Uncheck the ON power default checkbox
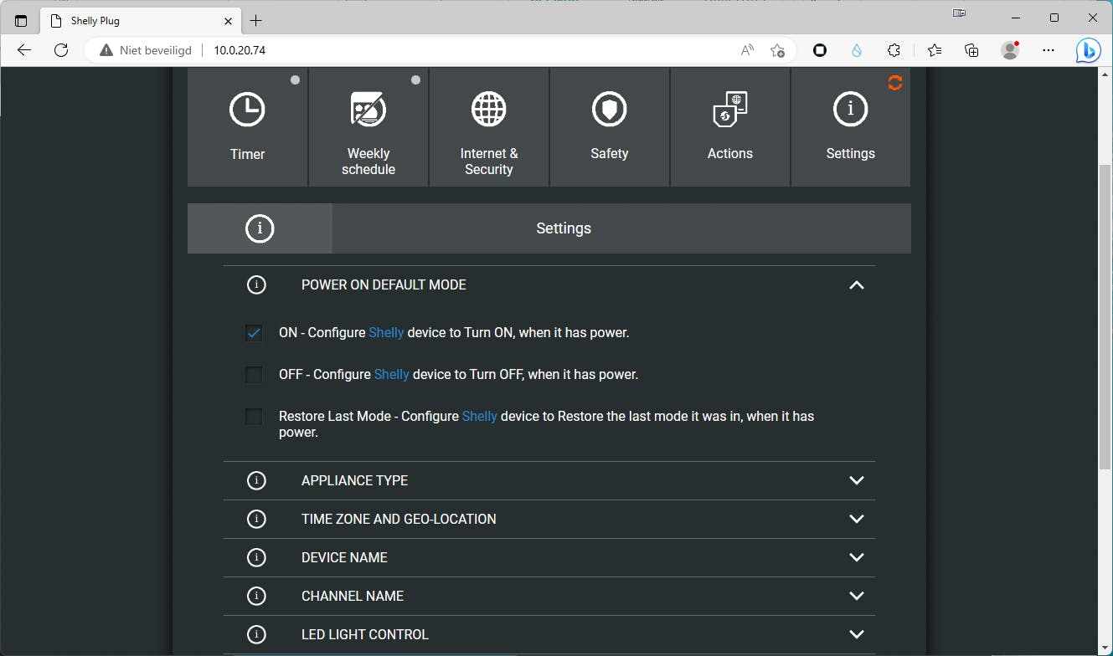 254,333
